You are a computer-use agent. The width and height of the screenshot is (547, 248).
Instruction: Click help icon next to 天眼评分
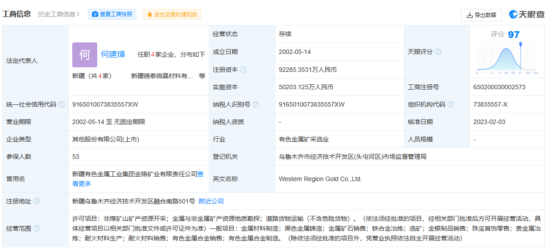pyautogui.click(x=438, y=52)
